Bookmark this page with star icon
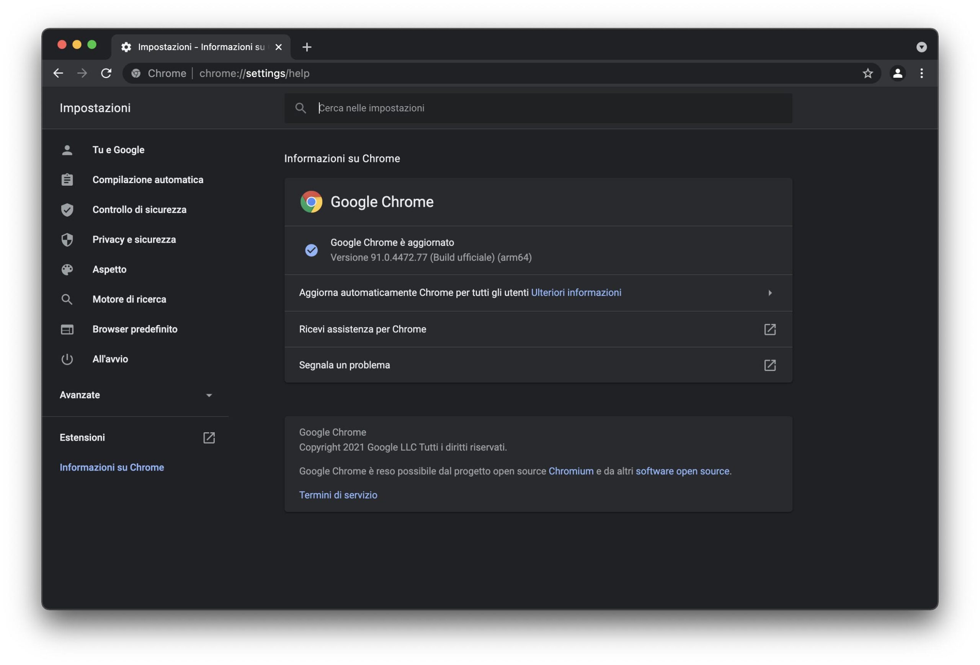Screen dimensions: 980x665 (867, 74)
